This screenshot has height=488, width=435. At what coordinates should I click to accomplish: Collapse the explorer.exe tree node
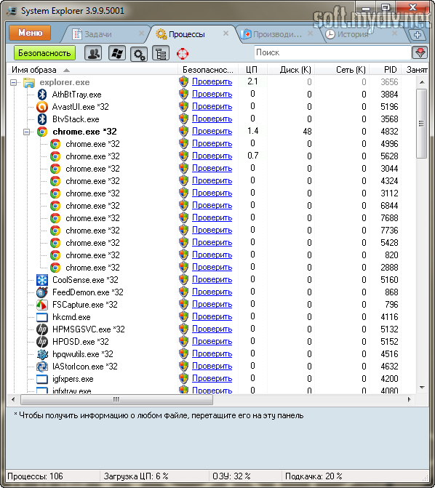[13, 82]
